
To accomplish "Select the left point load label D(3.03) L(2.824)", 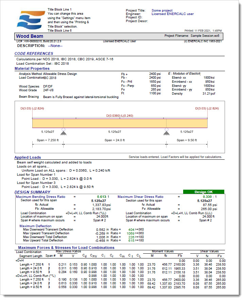I will point(33,109).
